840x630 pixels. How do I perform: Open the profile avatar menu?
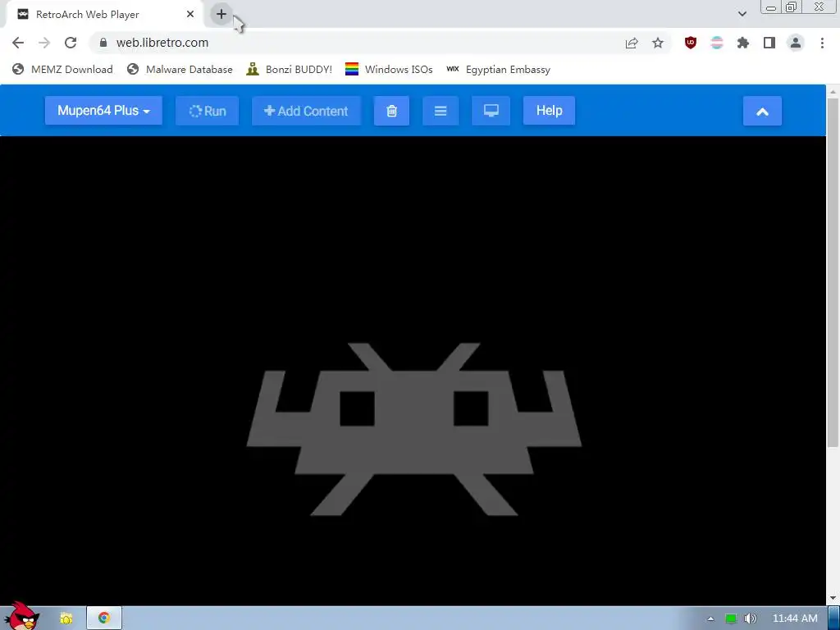[x=796, y=43]
